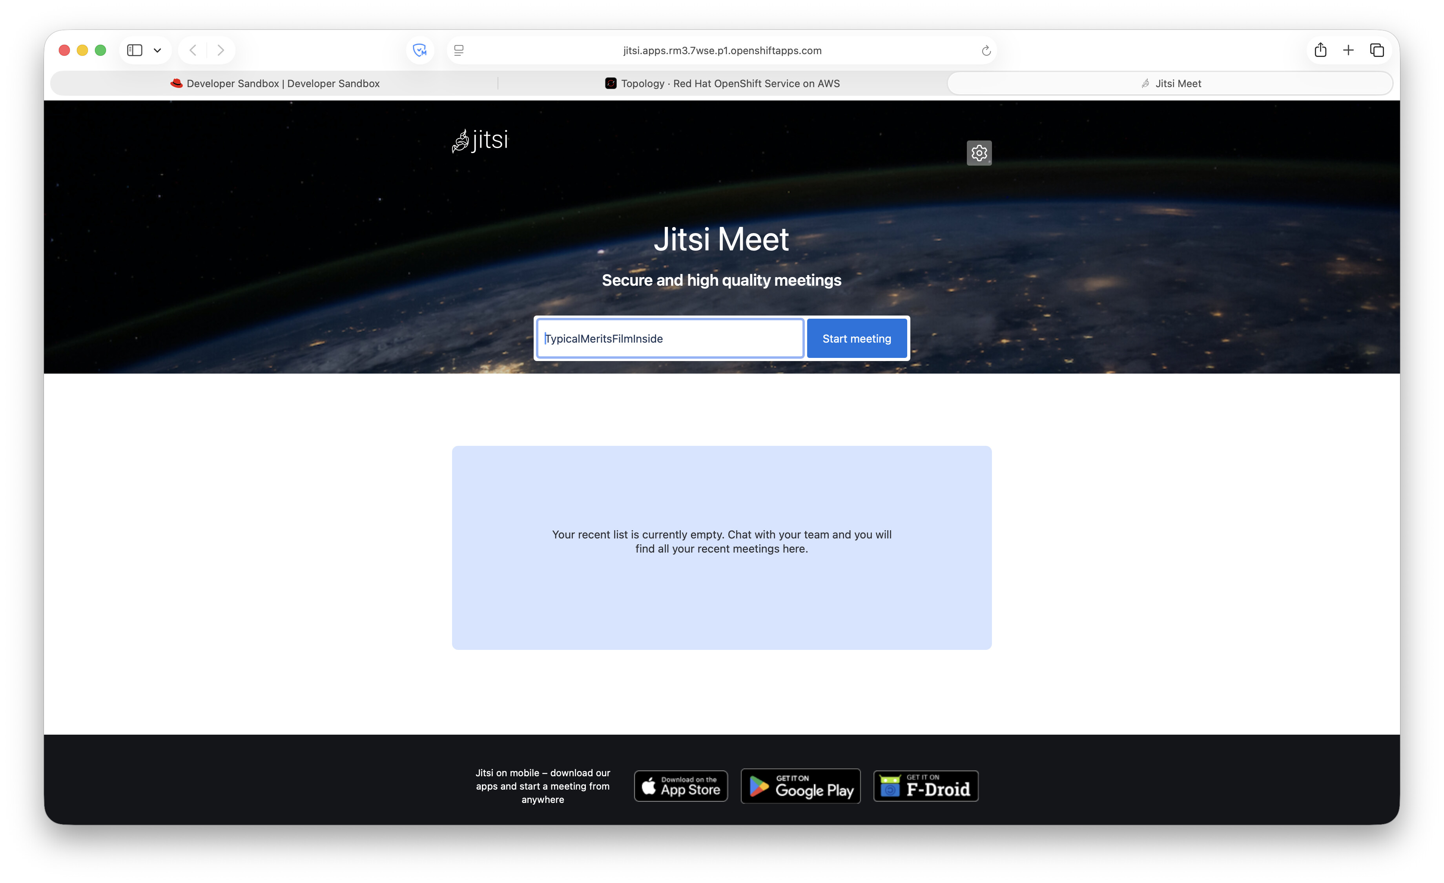Open the Share icon in toolbar

coord(1320,50)
